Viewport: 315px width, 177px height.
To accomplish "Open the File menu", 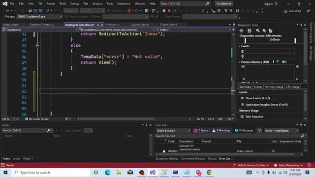I will pyautogui.click(x=12, y=3).
